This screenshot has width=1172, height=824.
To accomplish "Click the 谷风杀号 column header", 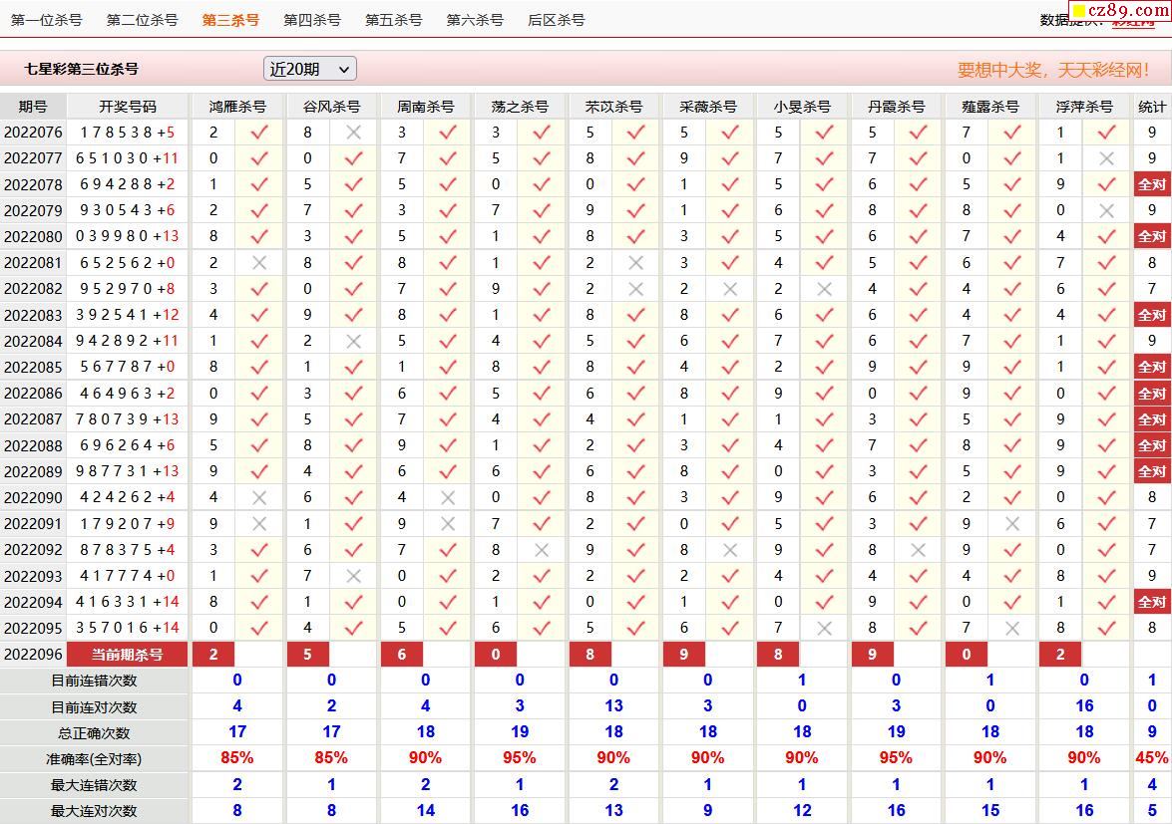I will click(332, 107).
